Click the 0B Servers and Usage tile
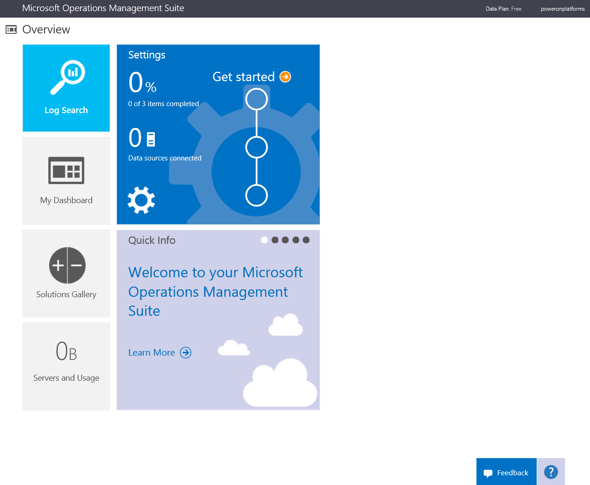This screenshot has width=590, height=485. [x=66, y=366]
